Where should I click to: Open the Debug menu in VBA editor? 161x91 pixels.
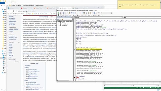79,15
